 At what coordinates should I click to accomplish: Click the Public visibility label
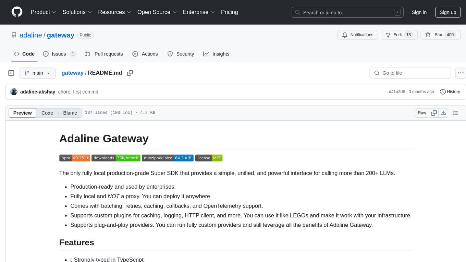[85, 35]
